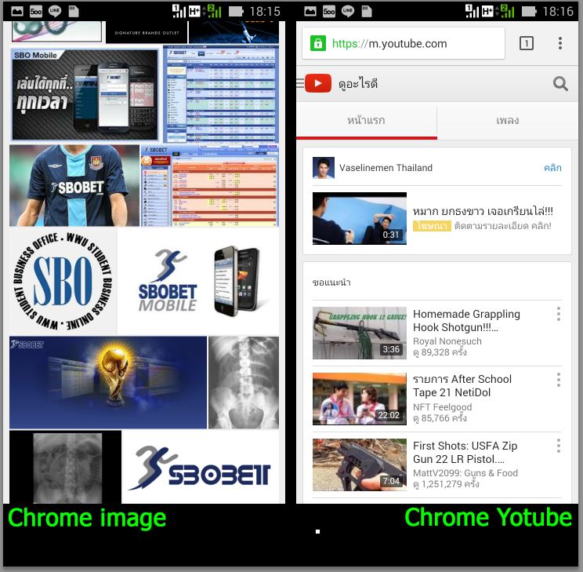Play the 22:02 After School thumbnail
Screen dimensions: 583x572
(x=360, y=399)
